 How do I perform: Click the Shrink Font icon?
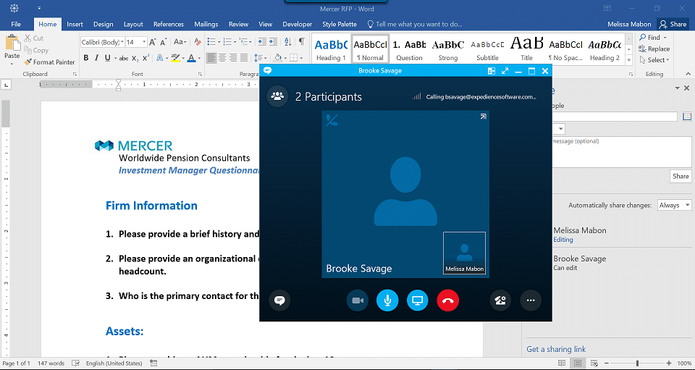coord(163,42)
